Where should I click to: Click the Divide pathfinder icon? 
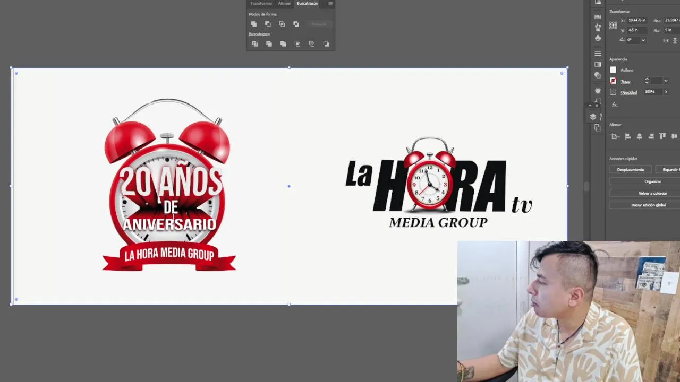tap(254, 44)
